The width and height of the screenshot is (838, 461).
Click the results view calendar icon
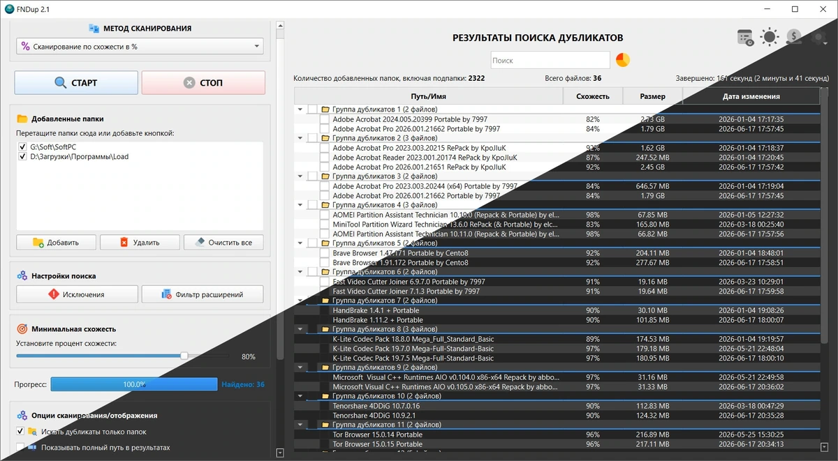point(745,38)
